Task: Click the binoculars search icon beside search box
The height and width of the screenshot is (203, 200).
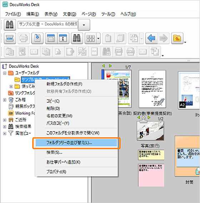Action: click(10, 25)
